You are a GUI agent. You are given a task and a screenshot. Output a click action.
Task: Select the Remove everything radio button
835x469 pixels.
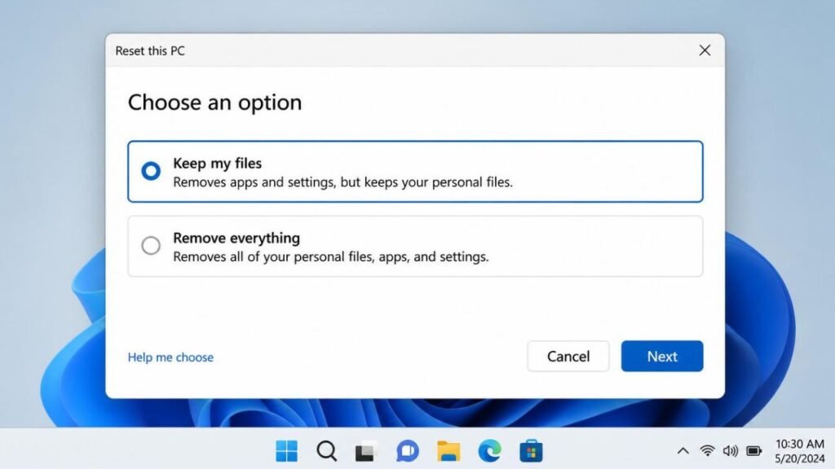coord(151,246)
